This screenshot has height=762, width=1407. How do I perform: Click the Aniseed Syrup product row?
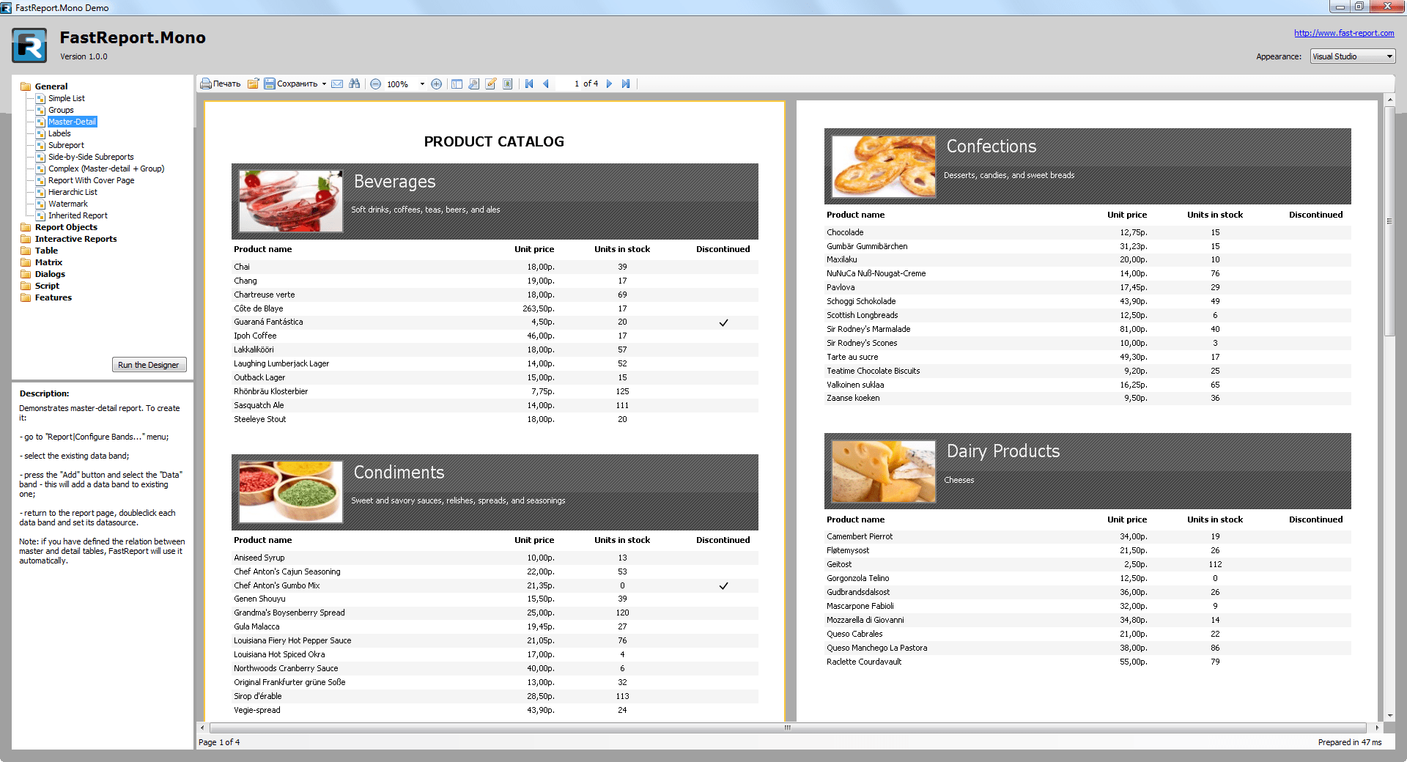[x=495, y=558]
